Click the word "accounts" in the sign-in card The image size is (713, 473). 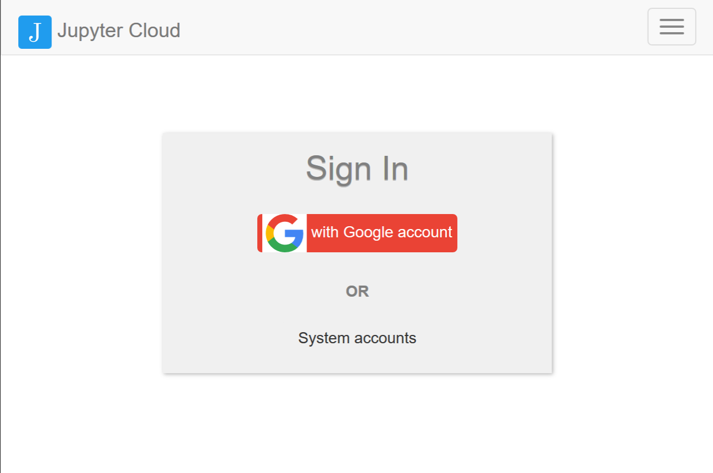[385, 338]
